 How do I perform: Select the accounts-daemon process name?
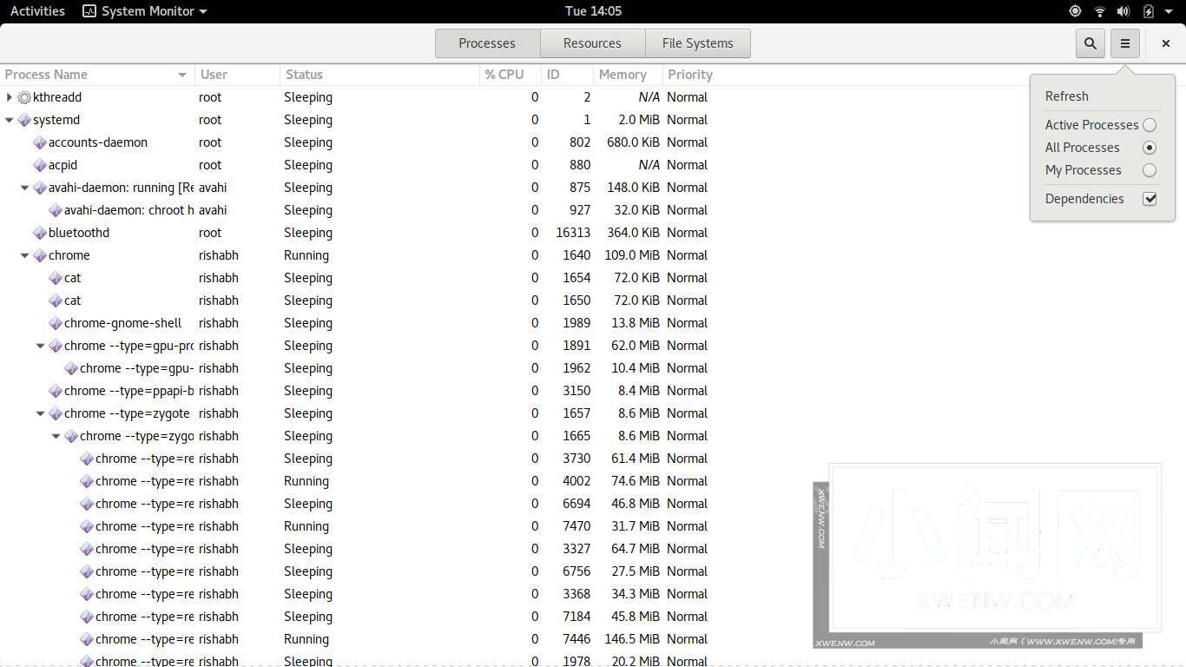coord(98,142)
